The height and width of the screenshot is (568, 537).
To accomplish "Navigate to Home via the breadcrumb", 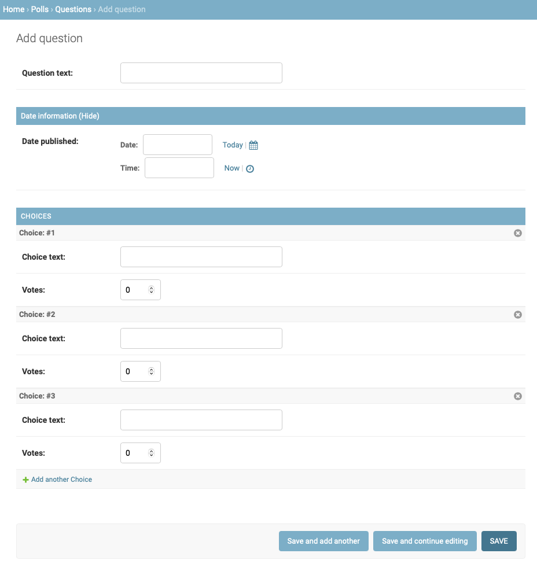I will coord(13,9).
